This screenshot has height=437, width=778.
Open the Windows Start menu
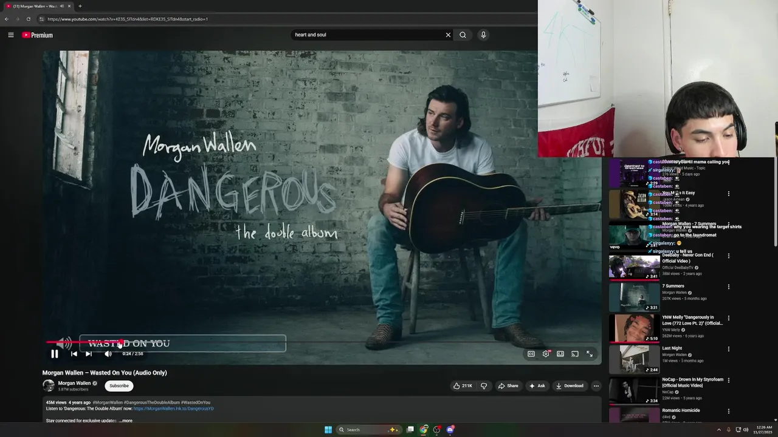[328, 430]
